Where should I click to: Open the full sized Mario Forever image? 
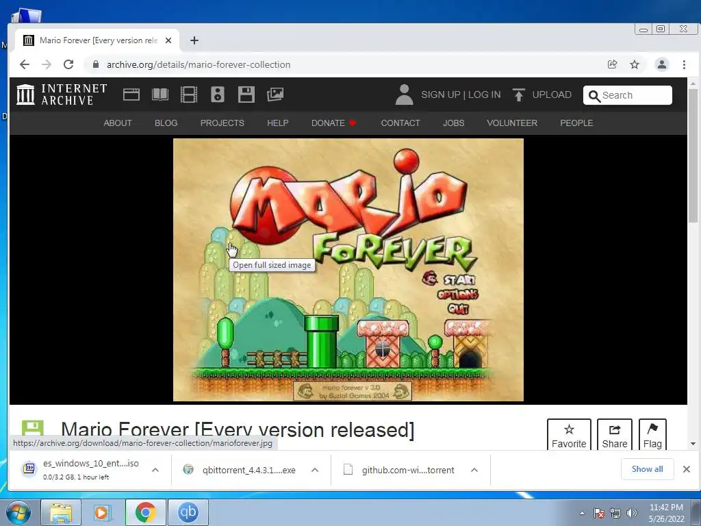coord(348,270)
